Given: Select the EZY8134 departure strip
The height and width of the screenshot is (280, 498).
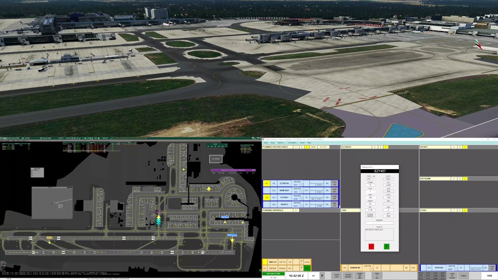Looking at the screenshot, I should point(300,184).
